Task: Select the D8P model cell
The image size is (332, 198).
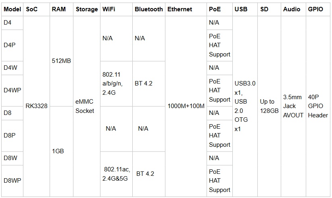Action: (x=10, y=135)
